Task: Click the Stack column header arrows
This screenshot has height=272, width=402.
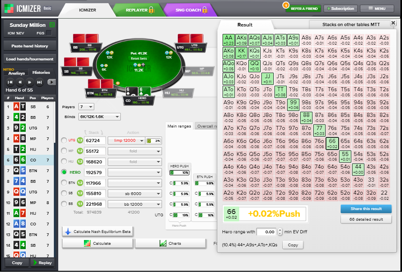Action: [x=93, y=132]
